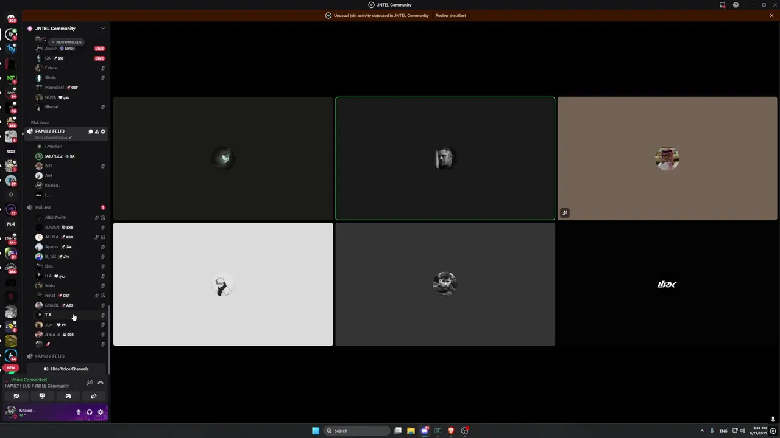Open user settings gear beside Khaled

(x=101, y=412)
